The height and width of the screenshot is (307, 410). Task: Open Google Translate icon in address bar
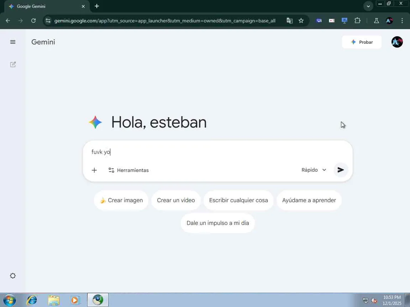(x=289, y=21)
